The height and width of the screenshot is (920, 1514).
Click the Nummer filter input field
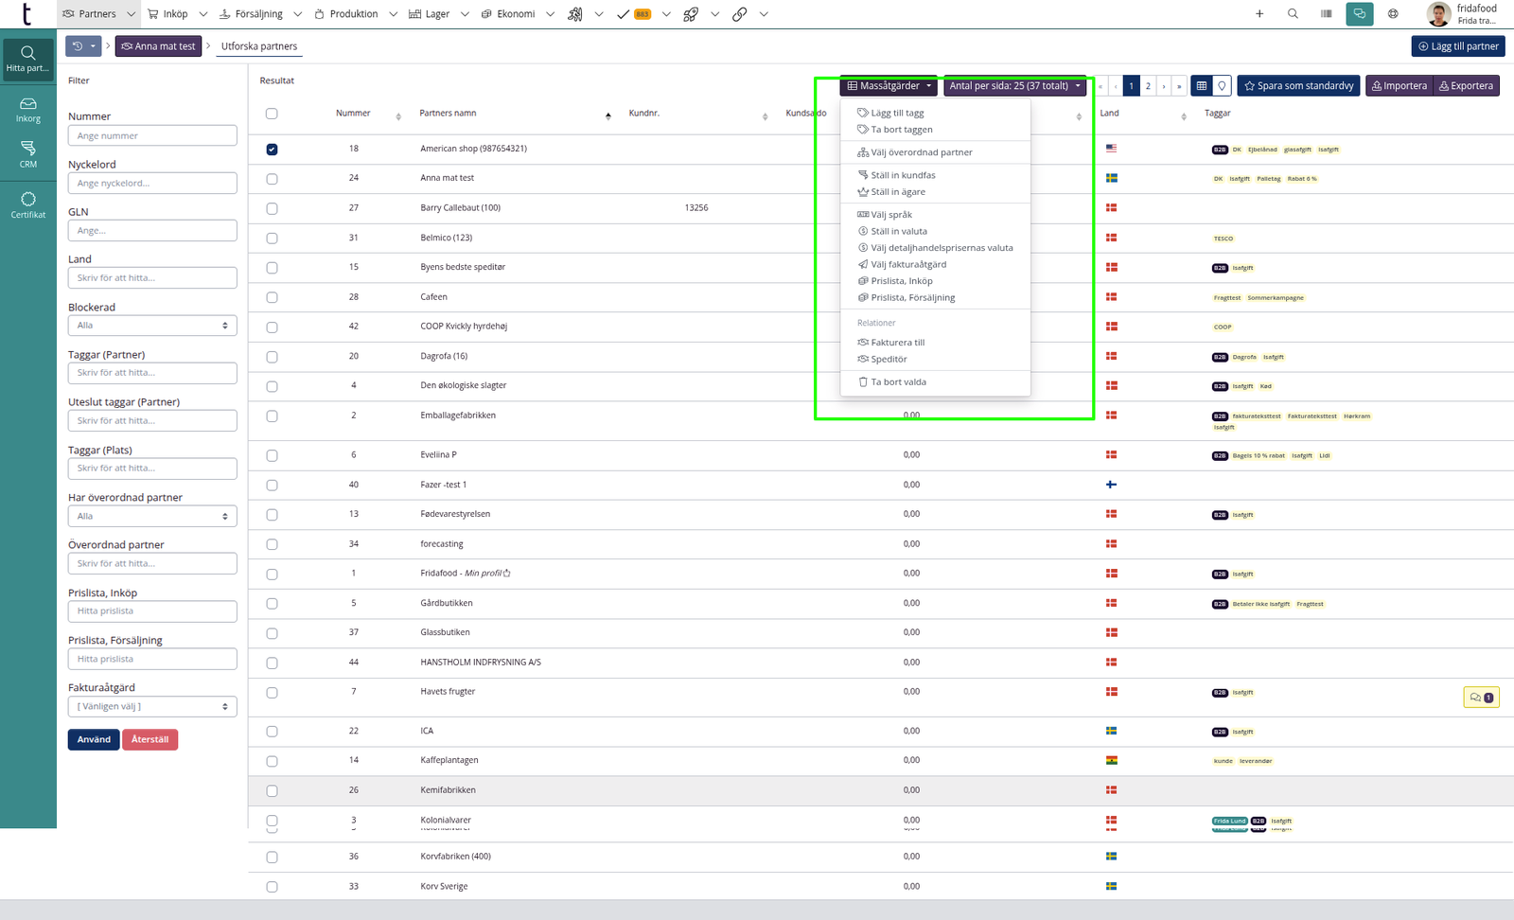(x=152, y=136)
